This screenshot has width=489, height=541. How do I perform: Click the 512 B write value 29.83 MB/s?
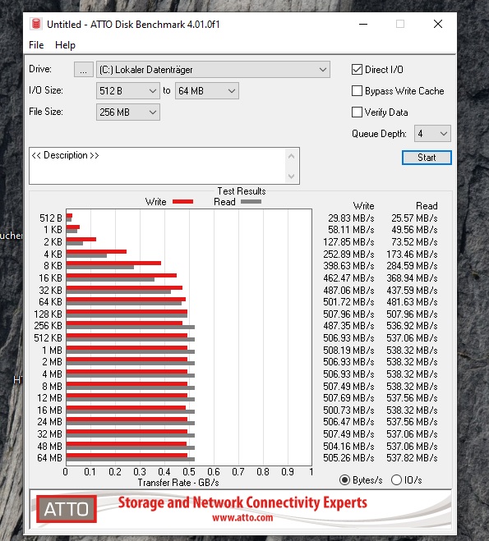(351, 218)
